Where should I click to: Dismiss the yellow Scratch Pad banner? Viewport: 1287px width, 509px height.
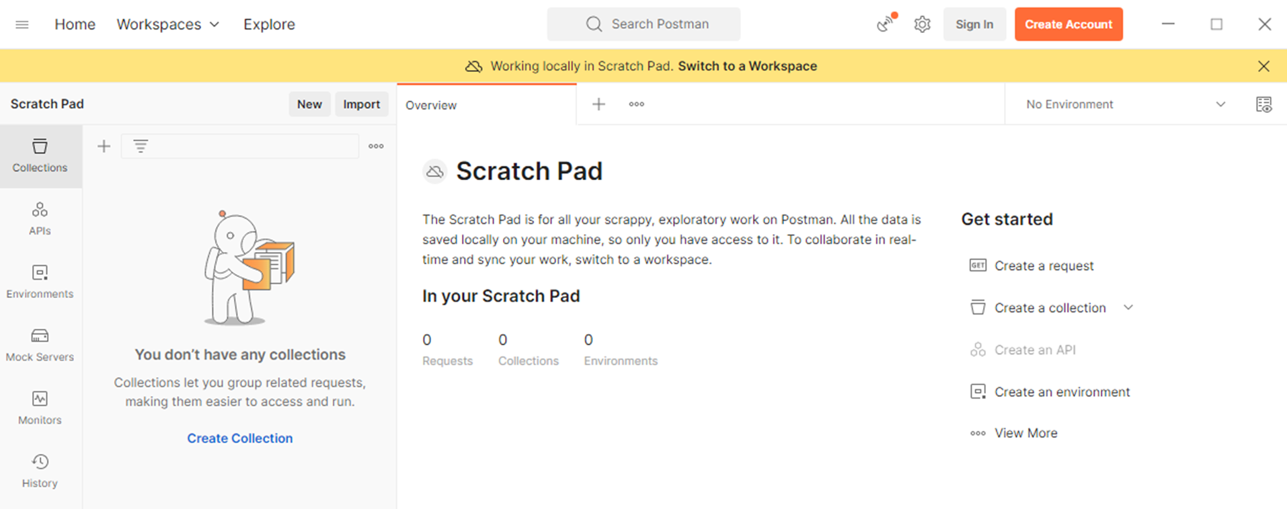coord(1263,66)
